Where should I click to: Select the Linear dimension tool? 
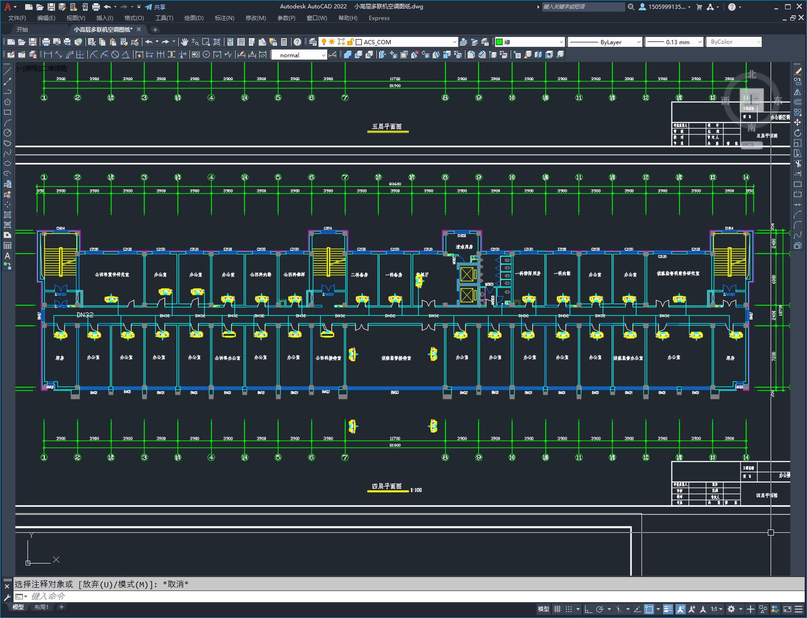pyautogui.click(x=48, y=55)
